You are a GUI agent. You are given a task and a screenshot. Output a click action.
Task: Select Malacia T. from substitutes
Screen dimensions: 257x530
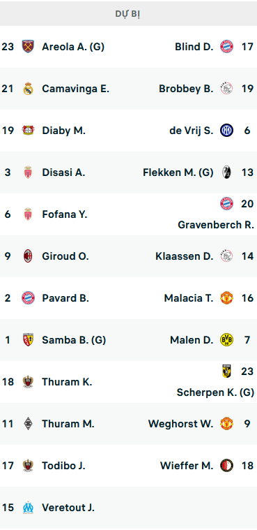pos(189,298)
